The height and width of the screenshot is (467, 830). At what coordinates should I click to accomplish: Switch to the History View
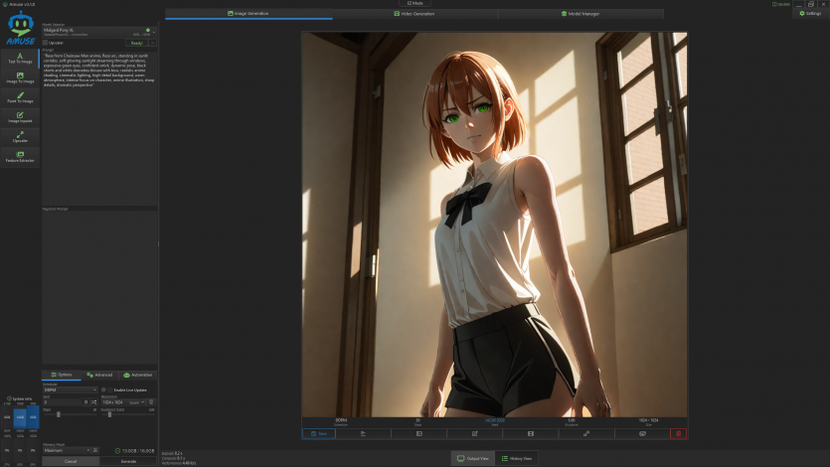pyautogui.click(x=516, y=458)
